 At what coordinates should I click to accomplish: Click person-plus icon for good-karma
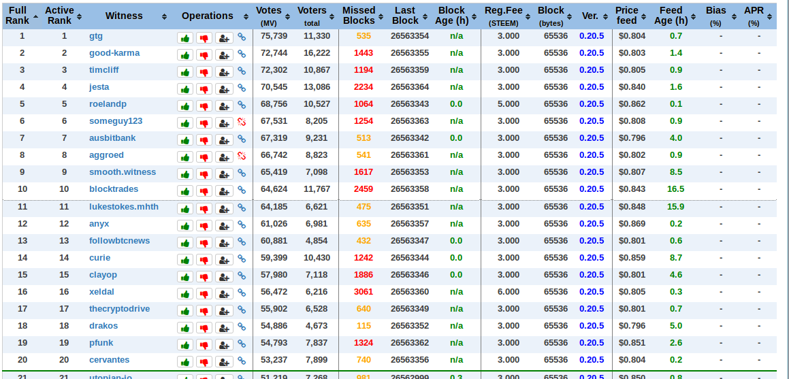click(x=224, y=55)
